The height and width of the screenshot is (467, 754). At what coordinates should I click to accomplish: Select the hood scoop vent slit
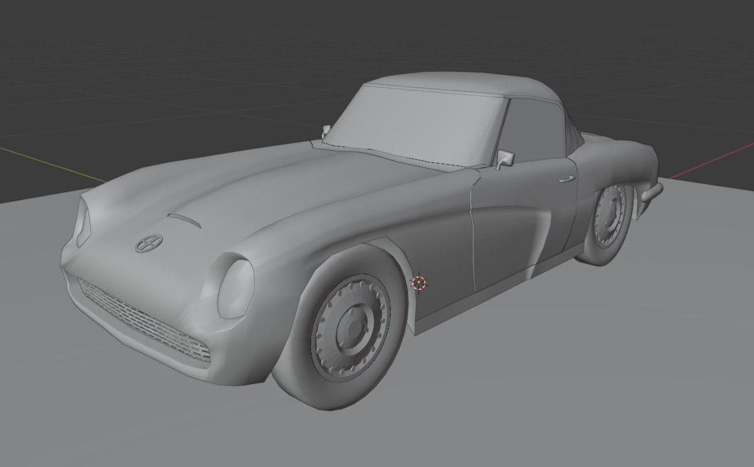tap(184, 219)
